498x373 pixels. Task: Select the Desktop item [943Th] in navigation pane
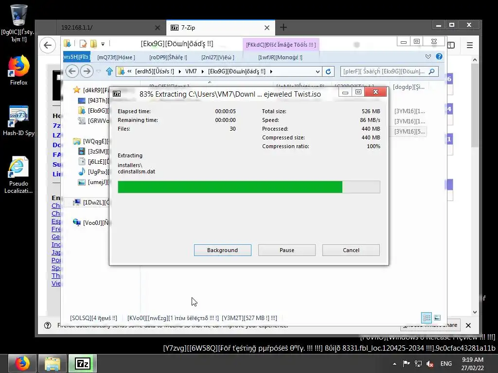94,101
